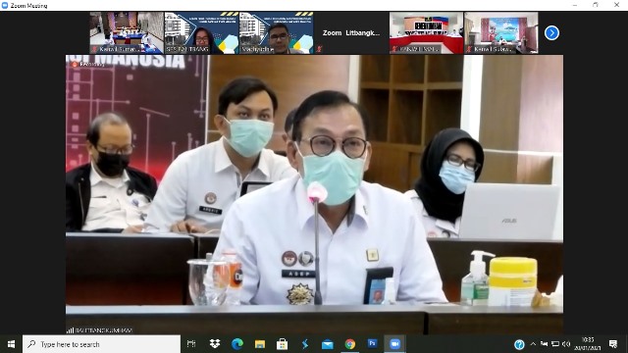Open the Kanwil Sulawesi participant thumbnail

pos(501,32)
